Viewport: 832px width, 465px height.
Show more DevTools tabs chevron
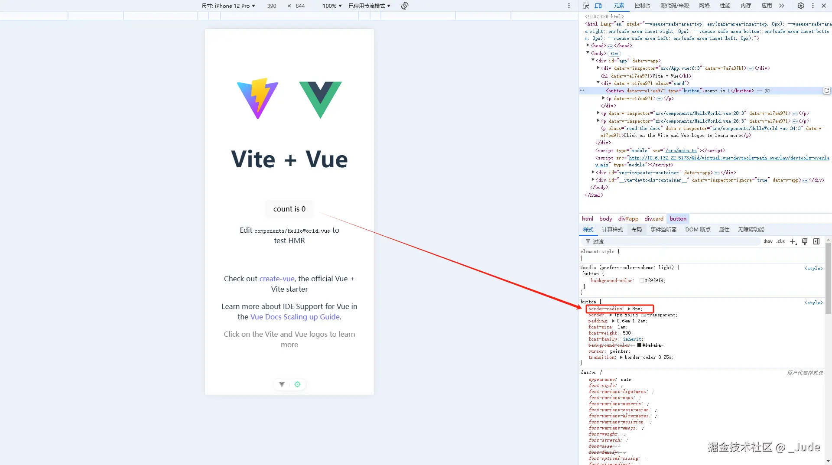pyautogui.click(x=782, y=6)
